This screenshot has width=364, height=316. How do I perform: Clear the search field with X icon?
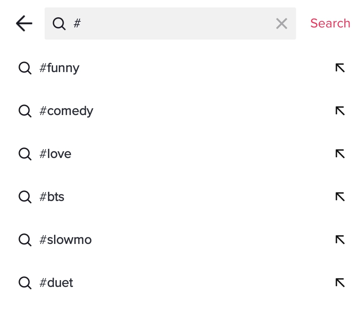coord(282,24)
